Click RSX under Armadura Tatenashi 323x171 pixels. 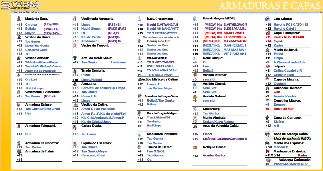28,134
